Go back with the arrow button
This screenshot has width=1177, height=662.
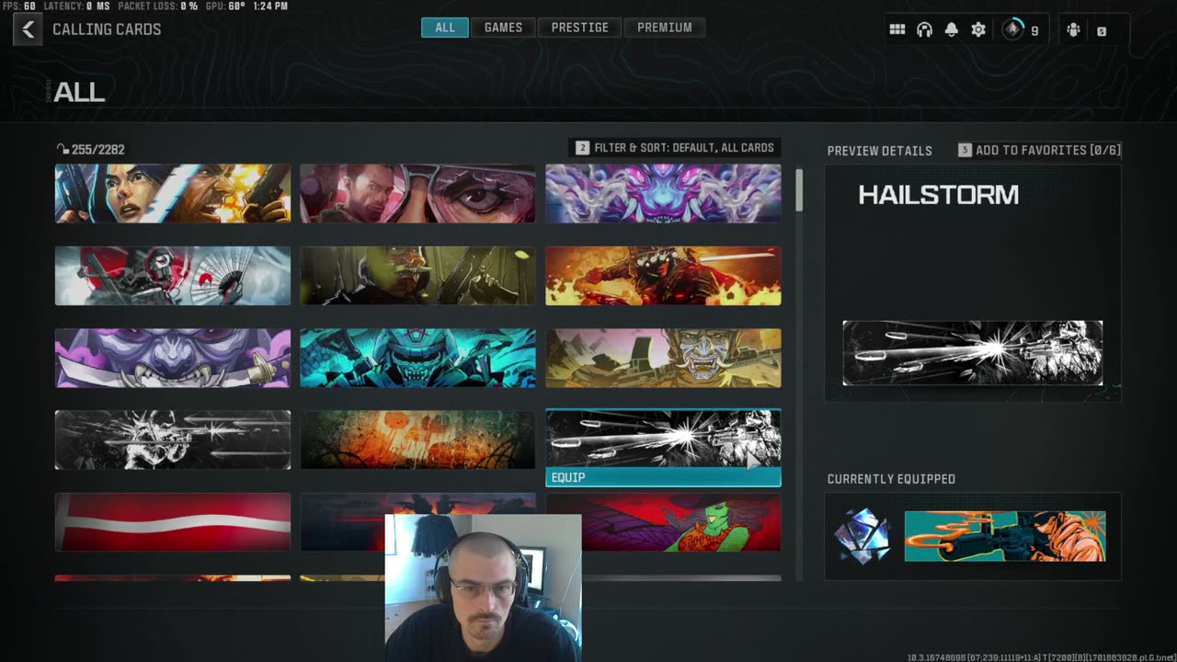(x=28, y=29)
